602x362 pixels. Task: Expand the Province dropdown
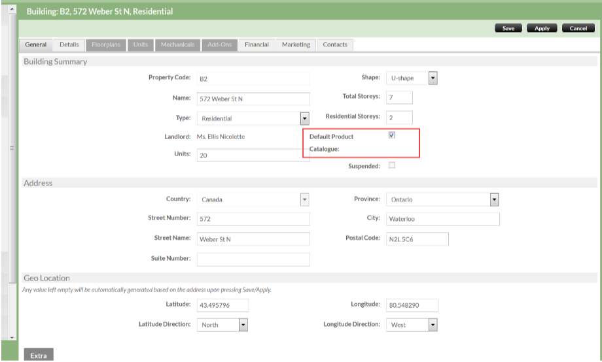click(494, 199)
